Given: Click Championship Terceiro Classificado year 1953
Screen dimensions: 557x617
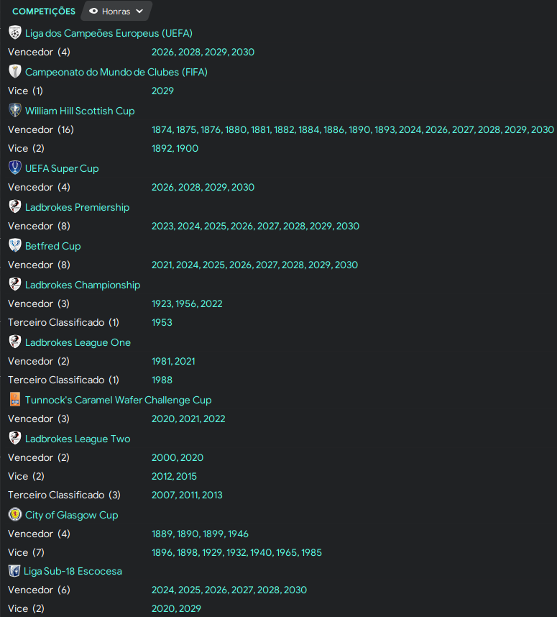Looking at the screenshot, I should (x=162, y=322).
